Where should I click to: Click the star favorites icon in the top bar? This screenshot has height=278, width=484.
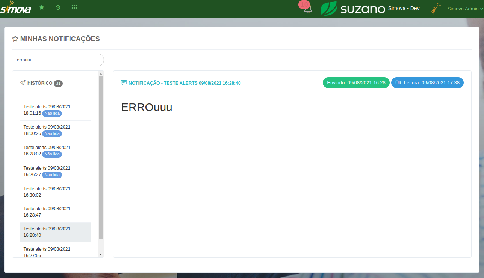[x=41, y=7]
